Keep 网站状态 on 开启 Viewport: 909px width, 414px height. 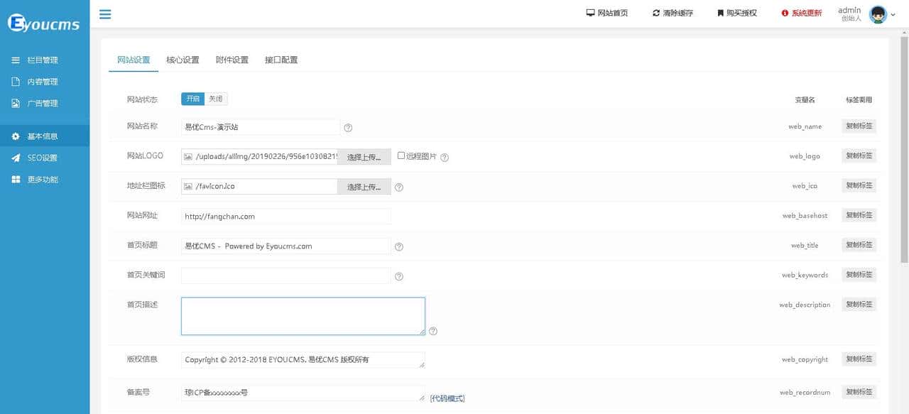(192, 99)
